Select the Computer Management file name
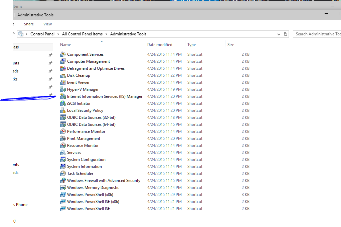341x227 pixels. tap(89, 61)
